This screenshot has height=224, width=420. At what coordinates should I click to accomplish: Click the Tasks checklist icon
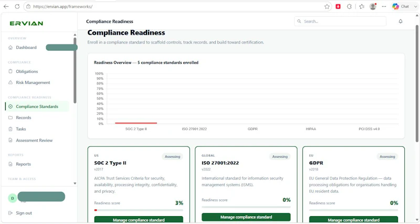pos(10,129)
